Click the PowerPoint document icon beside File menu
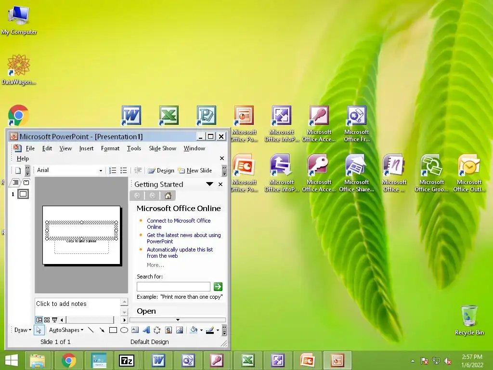Viewport: 493px width, 370px height. coord(17,148)
